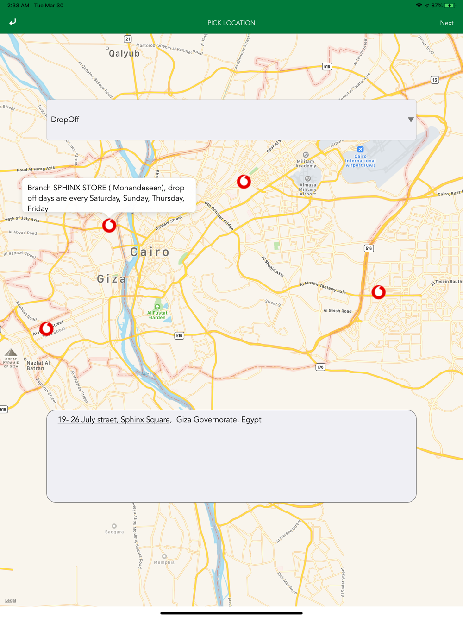Open the Legal link on the map
This screenshot has height=618, width=463.
10,600
